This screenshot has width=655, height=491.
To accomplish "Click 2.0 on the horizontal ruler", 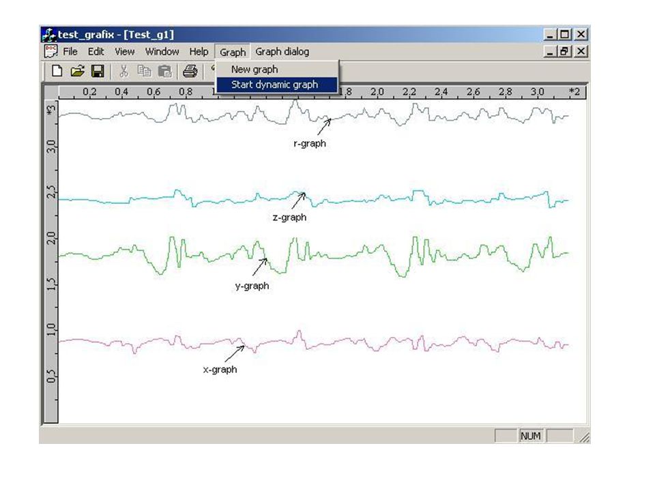I will [377, 91].
